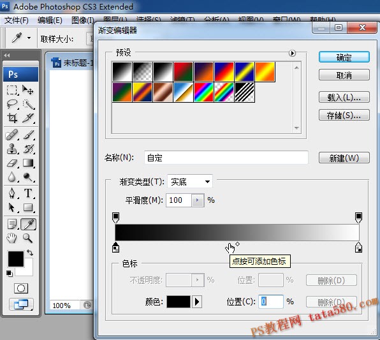Click the document zoom percentage field
Viewport: 380px width, 340px height.
[64, 306]
